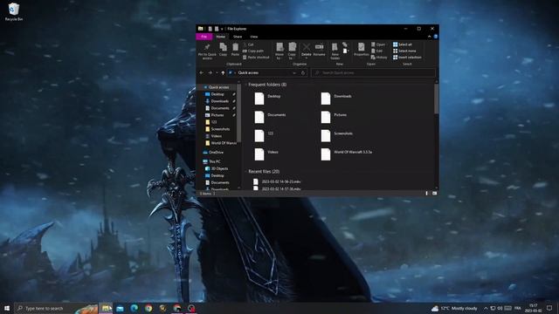Screen dimensions: 559x314
Task: Click Select all in ribbon
Action: click(402, 44)
